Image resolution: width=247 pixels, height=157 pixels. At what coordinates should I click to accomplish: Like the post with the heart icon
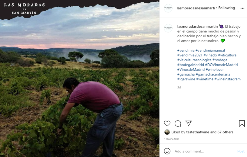167,123
